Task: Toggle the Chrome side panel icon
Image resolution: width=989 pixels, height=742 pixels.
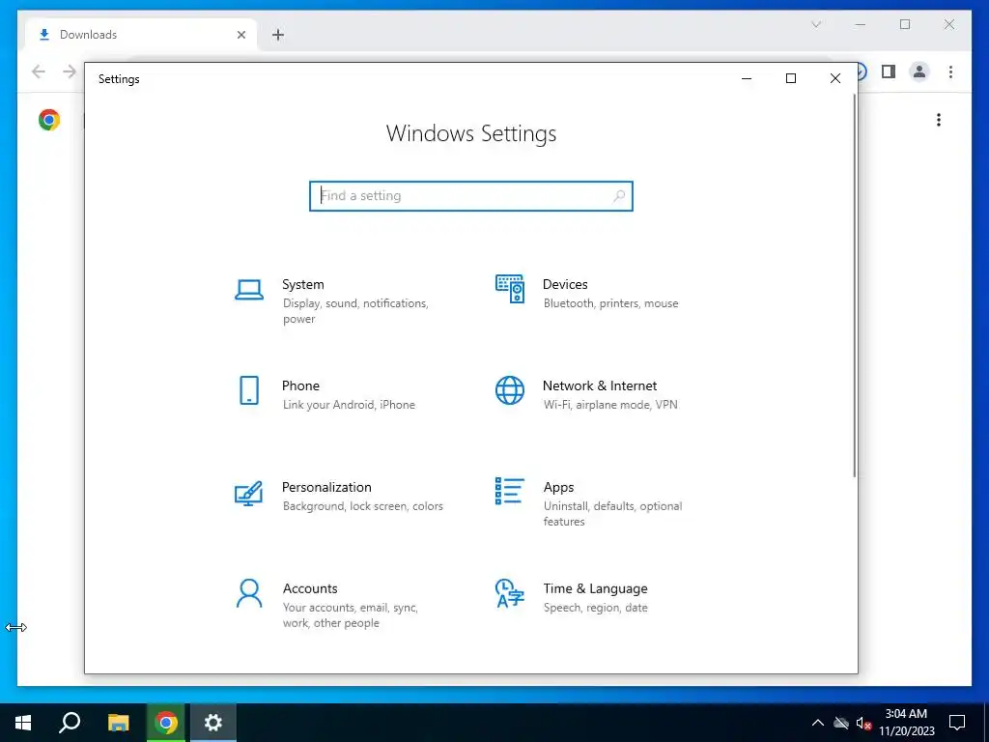Action: pyautogui.click(x=889, y=71)
